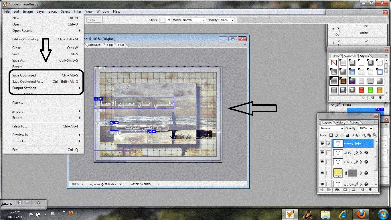Delete layer using Layers panel trash icon
Viewport: 391px width, 220px height.
(370, 190)
